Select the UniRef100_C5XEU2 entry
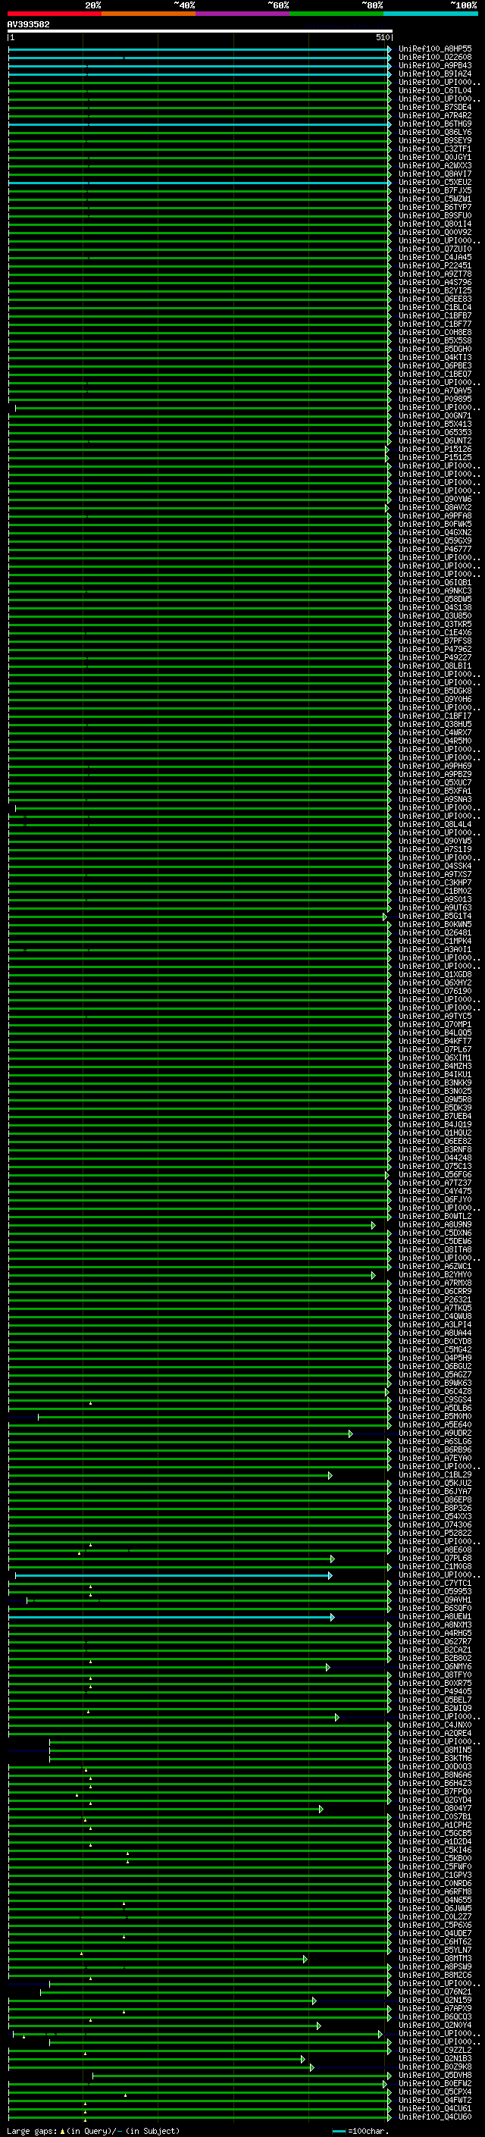 (x=435, y=183)
